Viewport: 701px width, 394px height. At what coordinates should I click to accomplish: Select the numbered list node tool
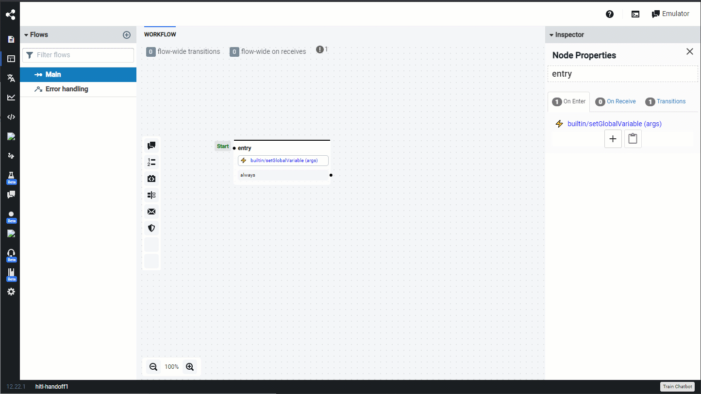pyautogui.click(x=151, y=162)
